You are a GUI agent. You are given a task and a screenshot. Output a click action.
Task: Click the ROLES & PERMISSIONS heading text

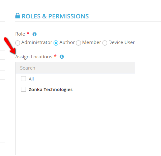pyautogui.click(x=55, y=16)
